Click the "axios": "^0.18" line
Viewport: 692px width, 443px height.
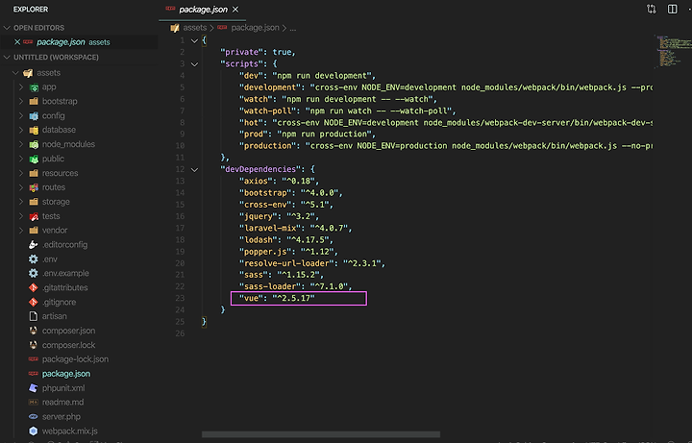pos(279,181)
